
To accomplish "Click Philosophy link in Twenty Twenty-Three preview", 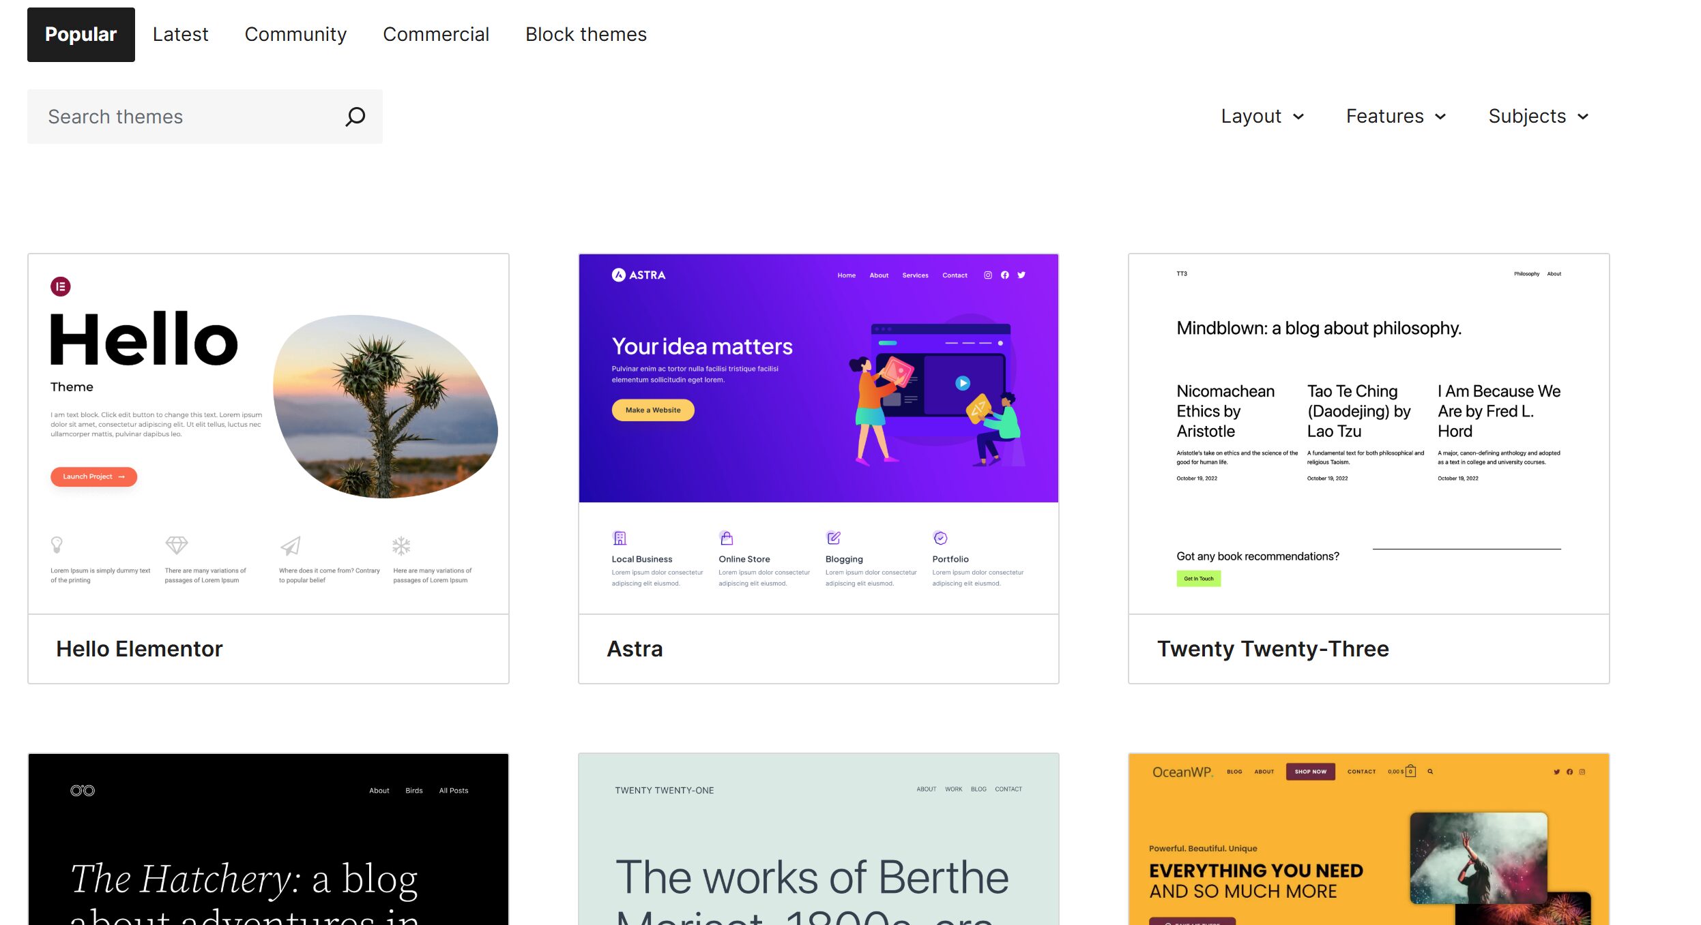I will tap(1526, 274).
